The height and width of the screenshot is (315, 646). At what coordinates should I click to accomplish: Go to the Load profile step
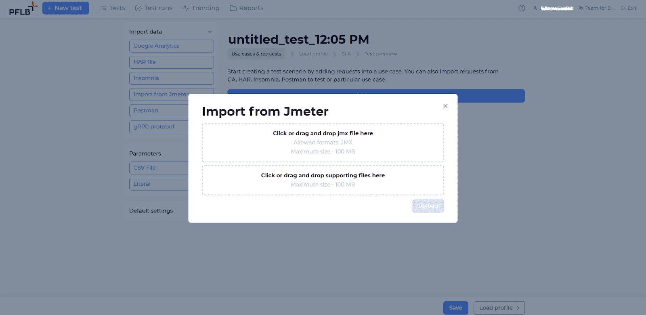point(313,54)
